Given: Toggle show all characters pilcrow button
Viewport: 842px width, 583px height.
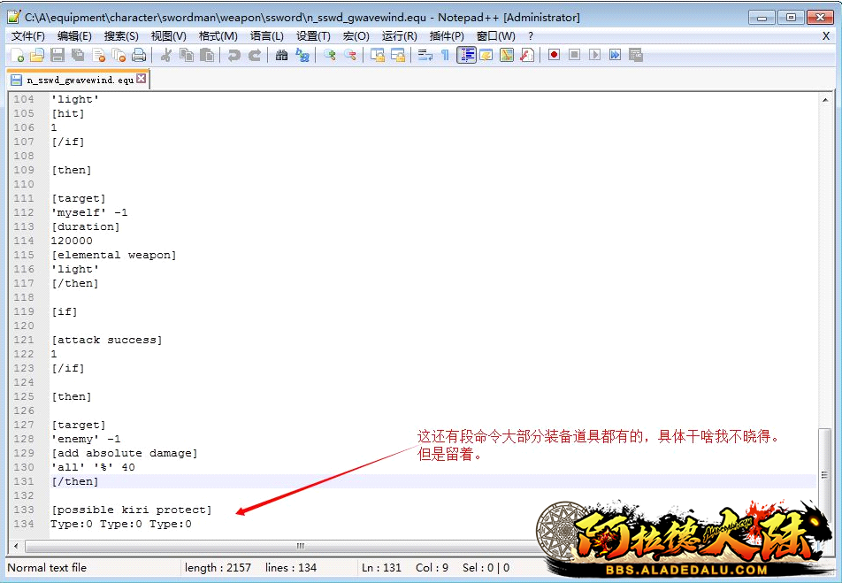Looking at the screenshot, I should click(x=445, y=56).
